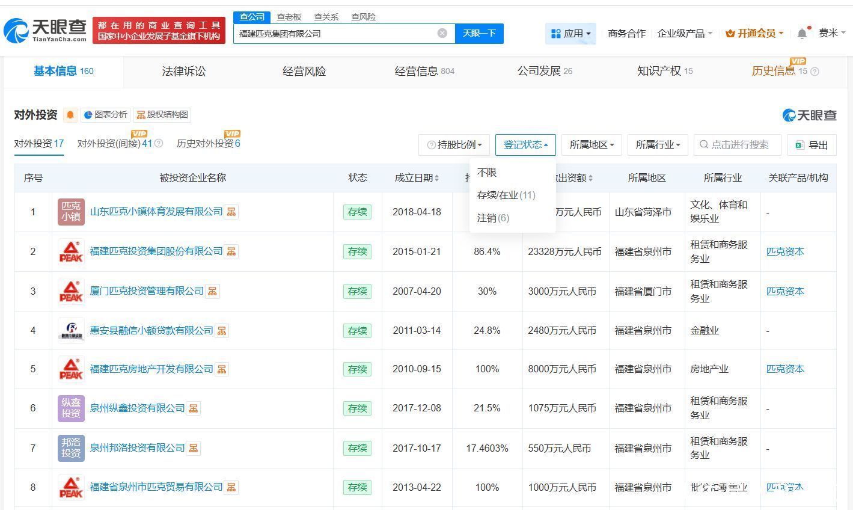
Task: Open company link 福建省泉州市匹克贸易有限公司
Action: pyautogui.click(x=156, y=487)
